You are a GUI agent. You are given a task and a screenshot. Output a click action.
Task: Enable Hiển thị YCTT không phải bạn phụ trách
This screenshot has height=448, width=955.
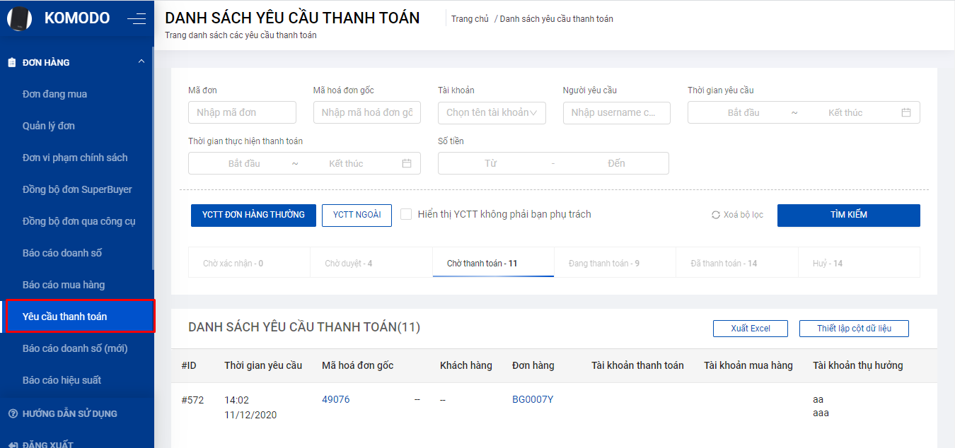tap(406, 214)
